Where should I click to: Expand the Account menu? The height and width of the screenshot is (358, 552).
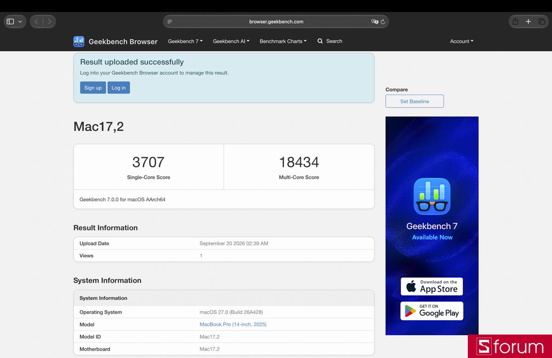(x=461, y=41)
